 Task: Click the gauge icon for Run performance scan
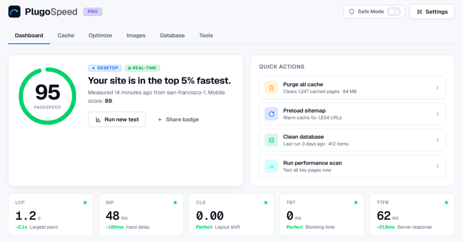(271, 166)
